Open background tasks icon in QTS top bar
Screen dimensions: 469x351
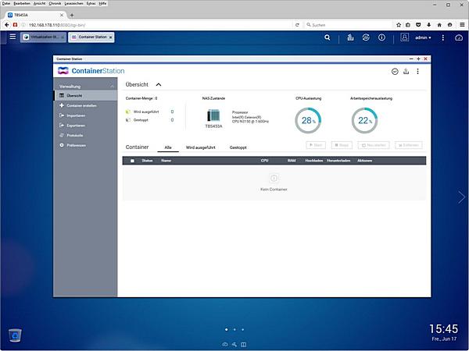point(350,37)
